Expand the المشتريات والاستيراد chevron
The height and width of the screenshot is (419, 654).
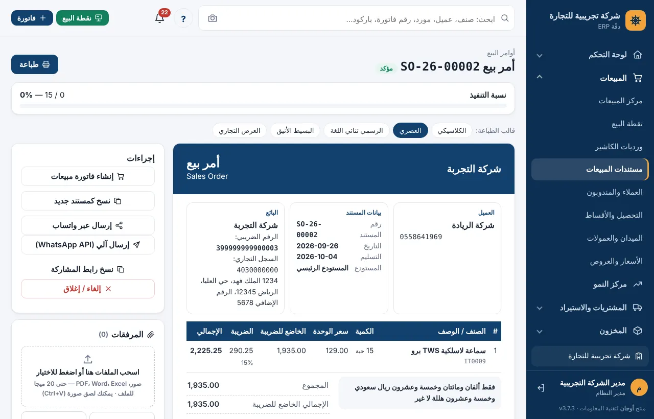tap(540, 308)
